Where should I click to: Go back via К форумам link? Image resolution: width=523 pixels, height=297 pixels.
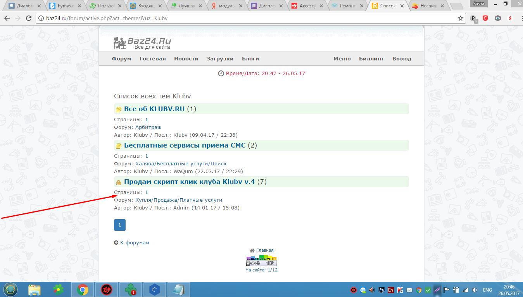[x=134, y=242]
